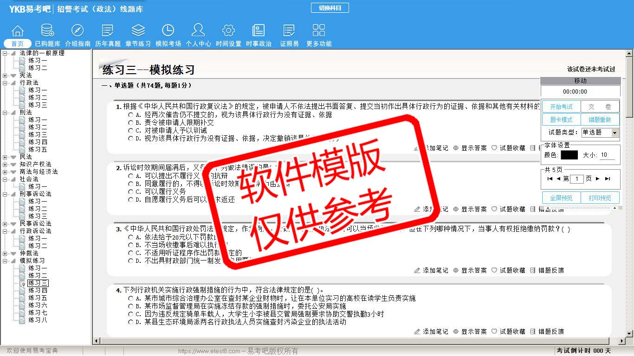The height and width of the screenshot is (356, 634).
Task: Choose option B for question 4
Action: coord(131,306)
